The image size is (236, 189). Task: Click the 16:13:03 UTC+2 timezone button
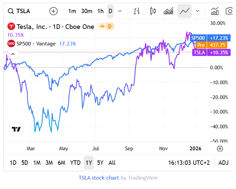point(189,163)
